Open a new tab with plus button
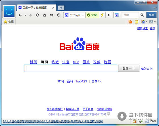 pos(61,8)
